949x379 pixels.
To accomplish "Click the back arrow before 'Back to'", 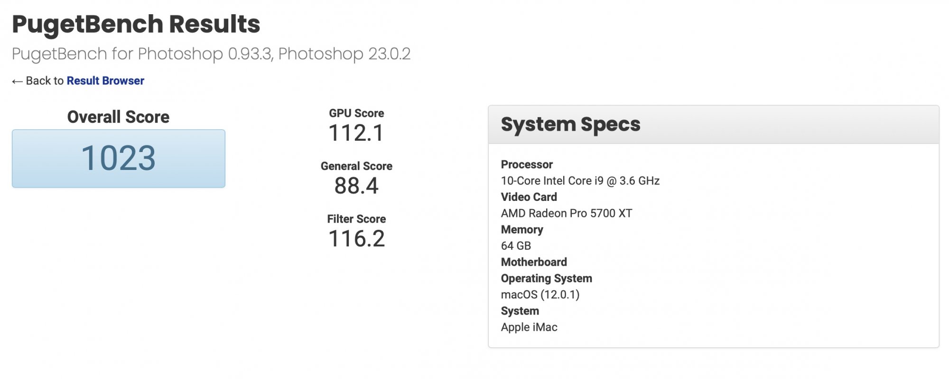I will click(x=17, y=81).
